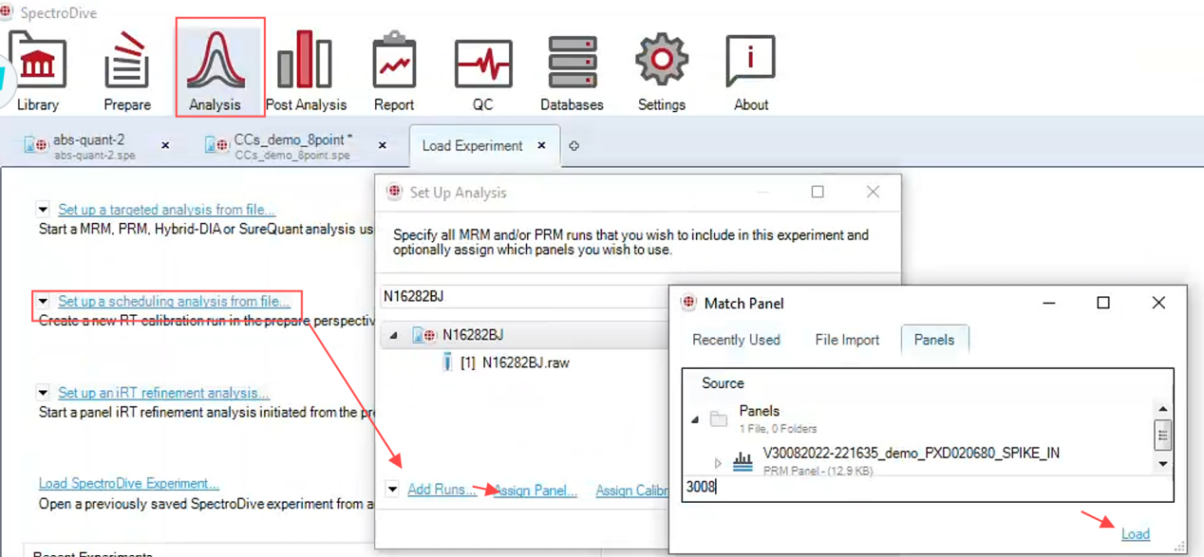The width and height of the screenshot is (1204, 557).
Task: Add a new tab with plus icon
Action: point(574,146)
